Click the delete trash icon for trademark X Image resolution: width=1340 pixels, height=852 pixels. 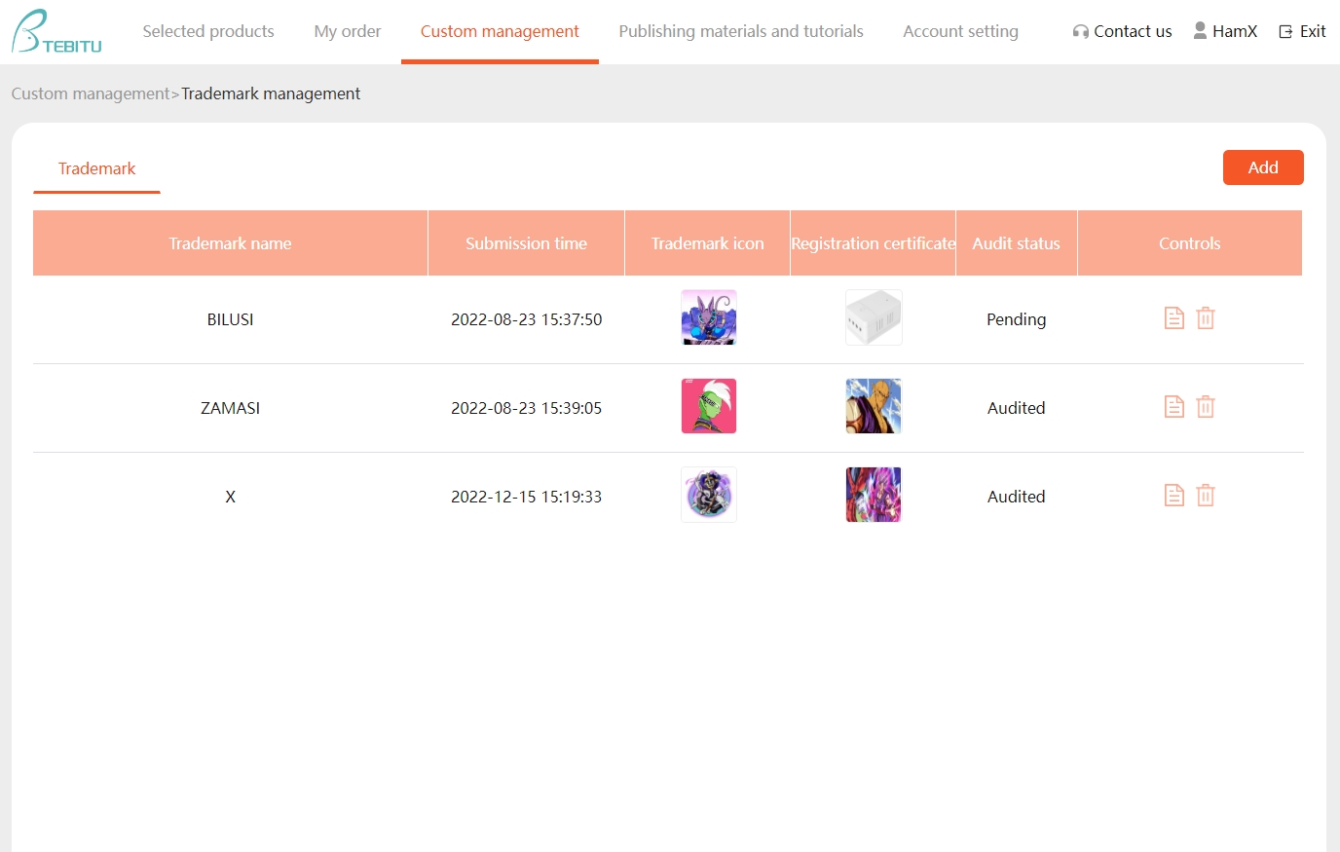(x=1206, y=495)
